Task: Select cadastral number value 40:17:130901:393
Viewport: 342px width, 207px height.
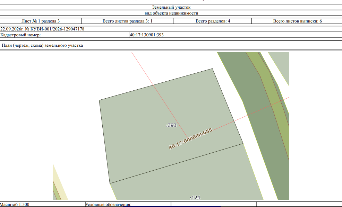Action: coord(147,35)
